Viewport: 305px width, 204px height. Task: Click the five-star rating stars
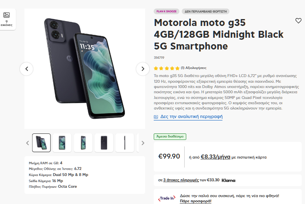click(x=166, y=68)
